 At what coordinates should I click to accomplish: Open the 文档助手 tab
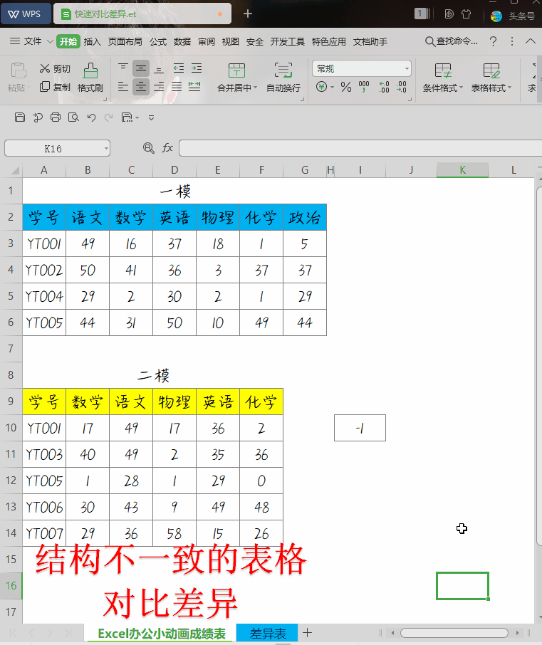pyautogui.click(x=370, y=41)
